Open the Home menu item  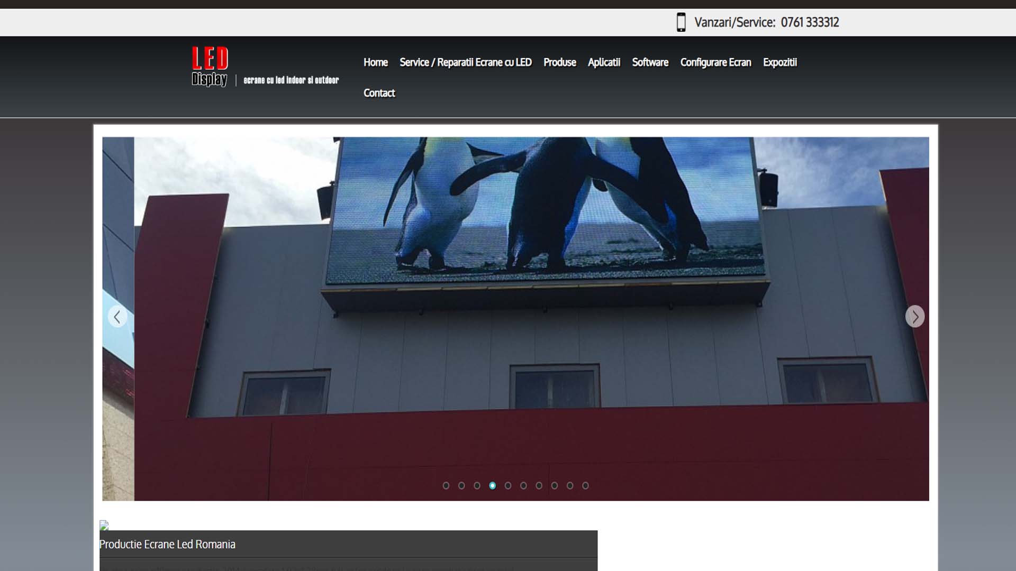tap(376, 62)
